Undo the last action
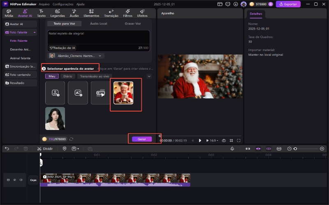This screenshot has width=329, height=205. pyautogui.click(x=7, y=149)
